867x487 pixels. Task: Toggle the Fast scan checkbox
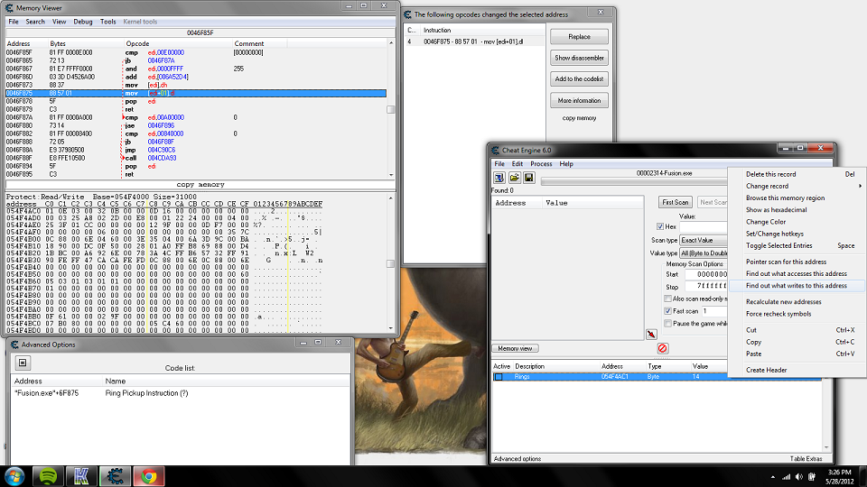click(x=669, y=310)
